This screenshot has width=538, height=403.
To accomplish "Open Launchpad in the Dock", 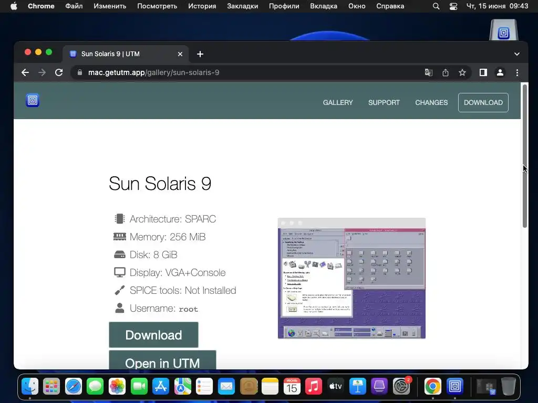I will pyautogui.click(x=51, y=387).
